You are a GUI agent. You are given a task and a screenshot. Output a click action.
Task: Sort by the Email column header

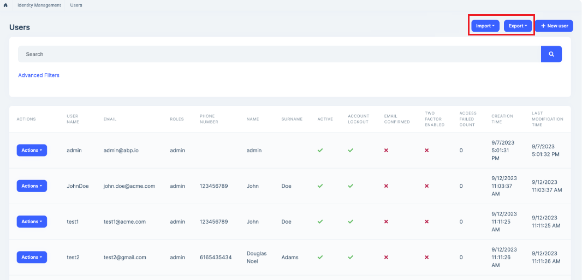110,119
